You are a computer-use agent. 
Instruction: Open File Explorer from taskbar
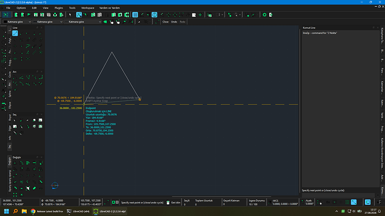24,211
